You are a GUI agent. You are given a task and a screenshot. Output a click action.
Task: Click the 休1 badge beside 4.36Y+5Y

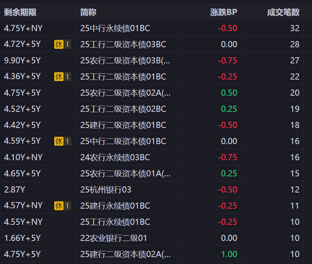pos(63,77)
